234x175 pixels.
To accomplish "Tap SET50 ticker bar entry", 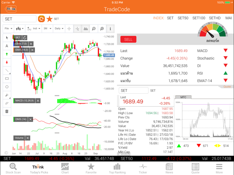I will pyautogui.click(x=175, y=159).
